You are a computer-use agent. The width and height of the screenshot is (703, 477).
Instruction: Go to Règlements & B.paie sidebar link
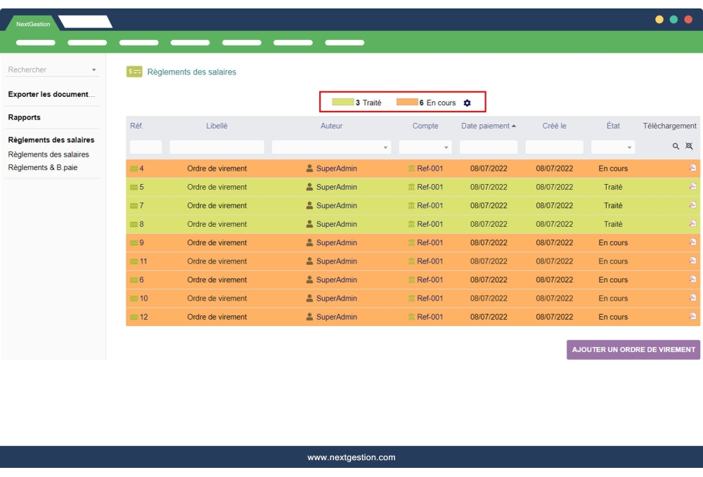pyautogui.click(x=43, y=167)
